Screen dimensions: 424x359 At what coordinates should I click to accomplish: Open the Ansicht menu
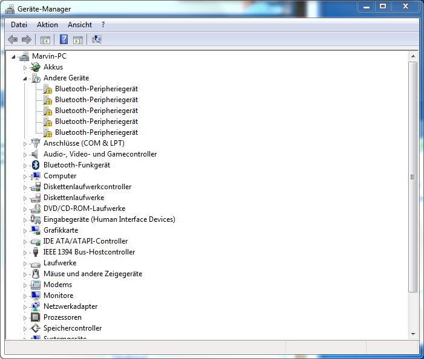coord(80,25)
